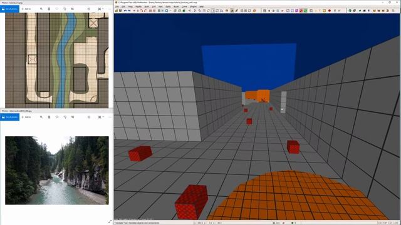The width and height of the screenshot is (401, 225).
Task: Click the Redo arrow in the editor toolbar
Action: 129,11
